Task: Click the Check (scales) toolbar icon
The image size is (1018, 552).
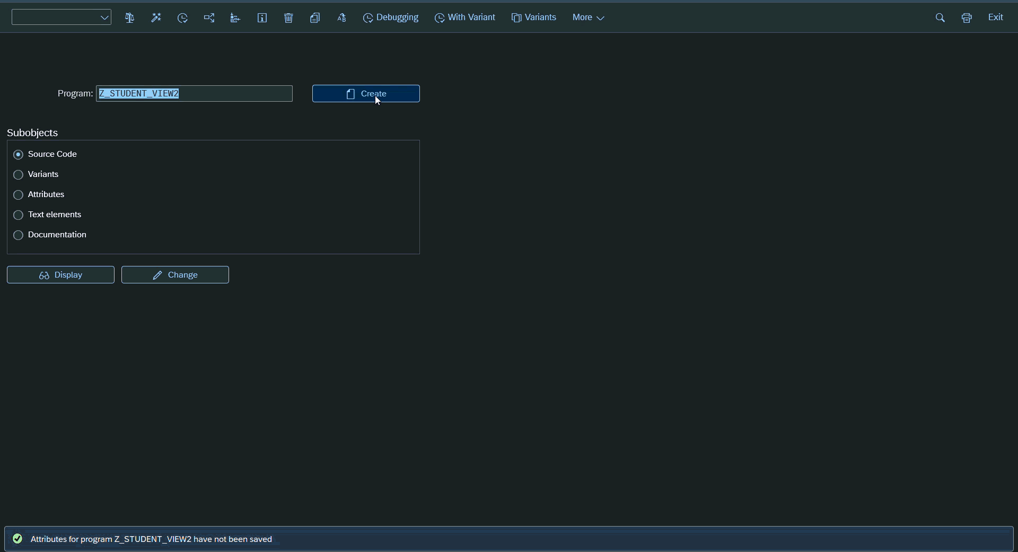Action: [x=129, y=18]
